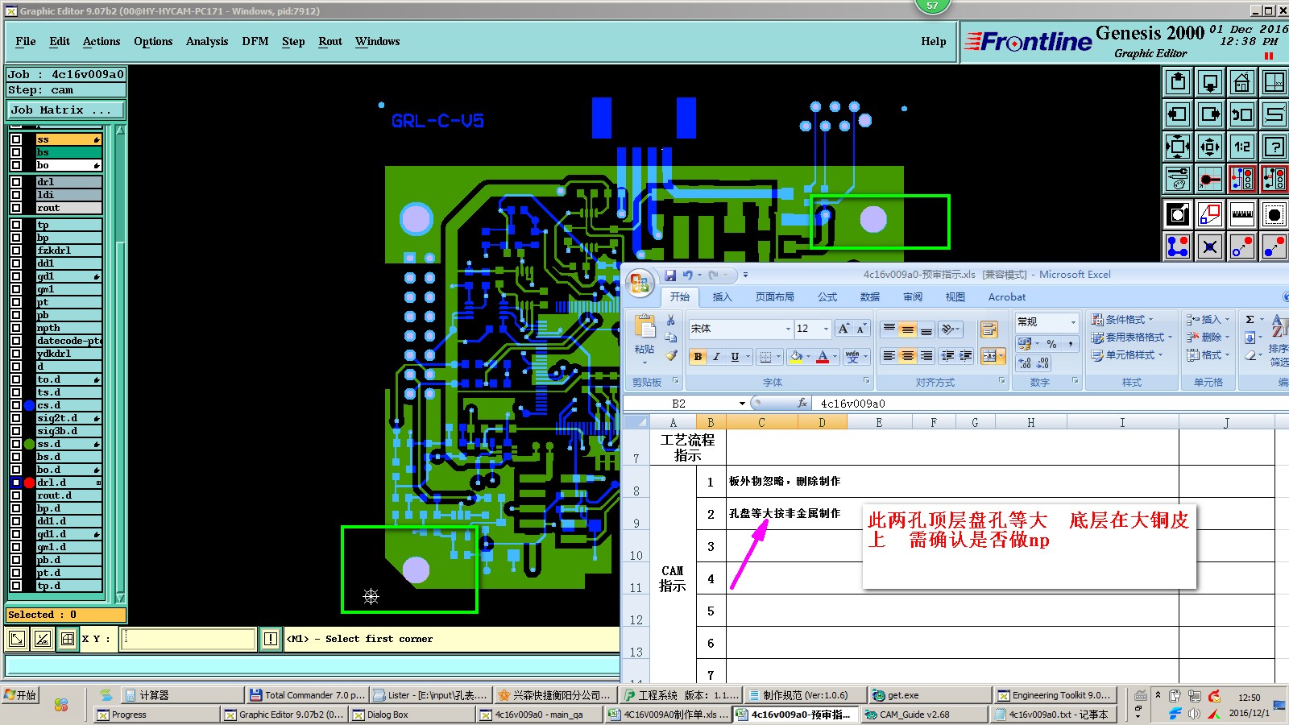Screen dimensions: 1289x725
Task: Click the question mark window icon
Action: 1274,147
